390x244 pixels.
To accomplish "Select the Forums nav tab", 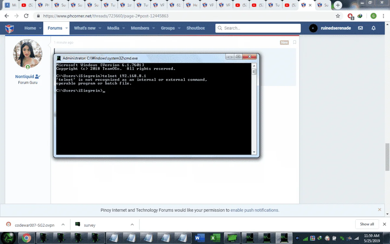I will (x=55, y=28).
